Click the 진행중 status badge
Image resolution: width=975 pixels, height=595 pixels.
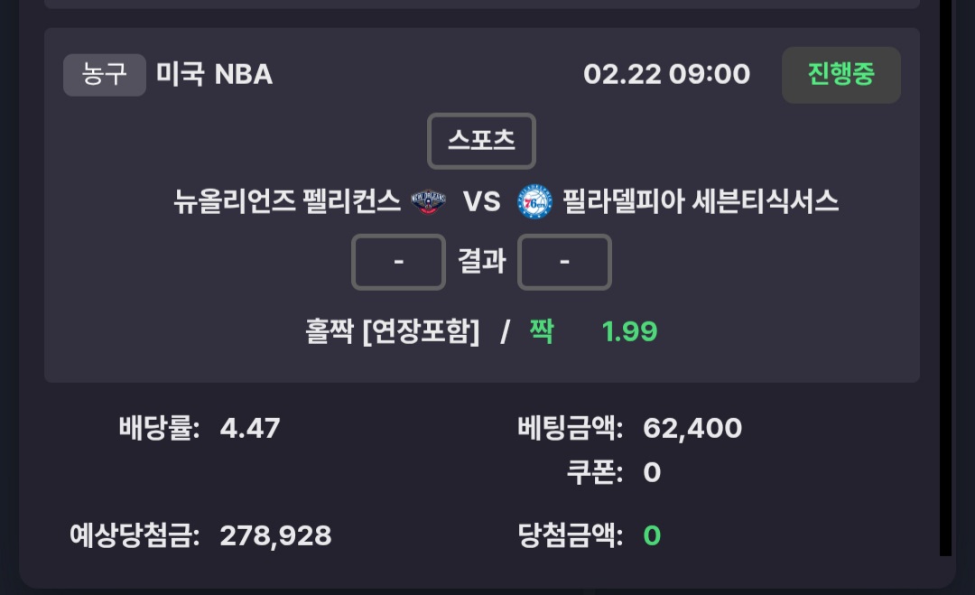[840, 75]
